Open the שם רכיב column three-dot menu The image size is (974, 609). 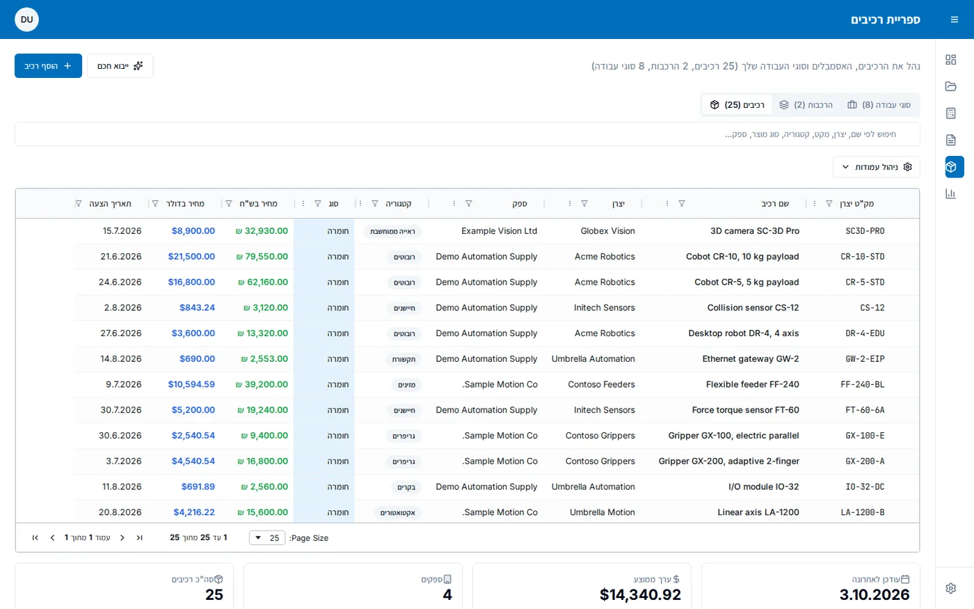667,204
